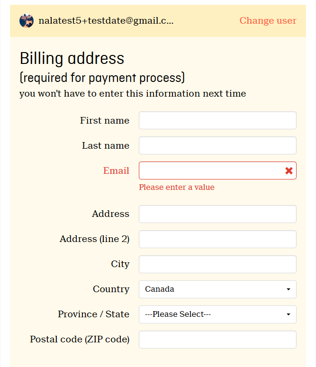Viewport: 316px width, 367px height.
Task: Click the Postal code (ZIP code) label
Action: pos(80,340)
